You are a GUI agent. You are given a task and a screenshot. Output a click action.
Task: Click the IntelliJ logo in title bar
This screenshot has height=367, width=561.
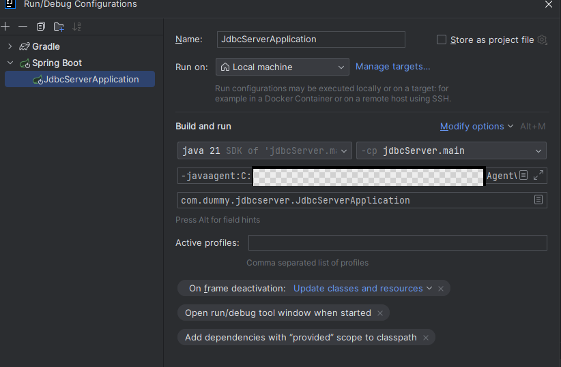click(10, 4)
